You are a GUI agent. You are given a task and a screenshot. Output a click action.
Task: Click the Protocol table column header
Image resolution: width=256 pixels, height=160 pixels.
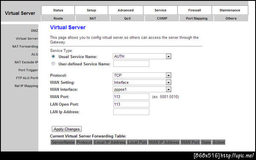click(x=84, y=142)
